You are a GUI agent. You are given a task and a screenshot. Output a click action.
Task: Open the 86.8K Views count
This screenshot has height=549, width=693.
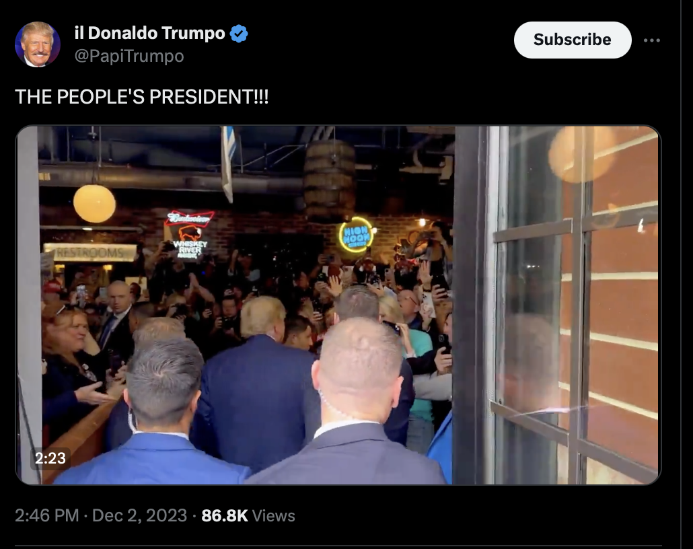(248, 515)
